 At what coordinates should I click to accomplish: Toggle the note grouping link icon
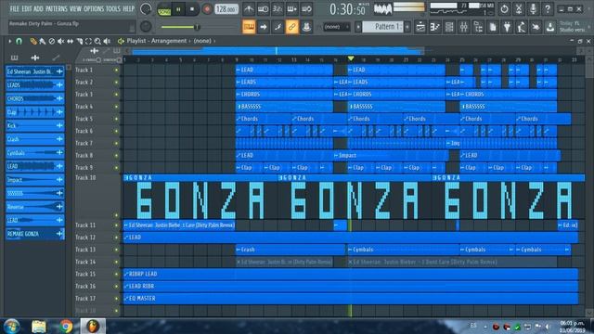(292, 27)
